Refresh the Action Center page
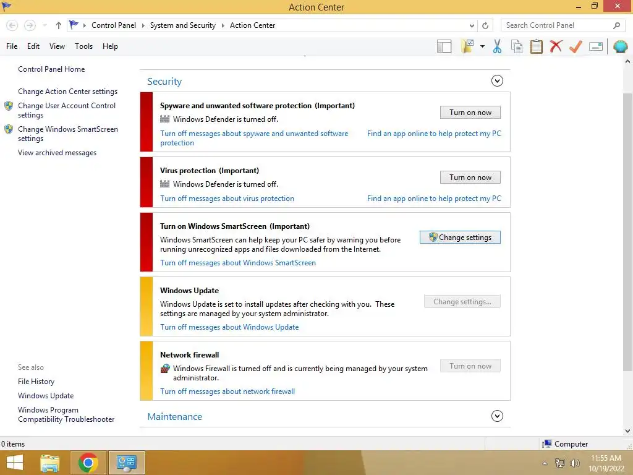 485,25
